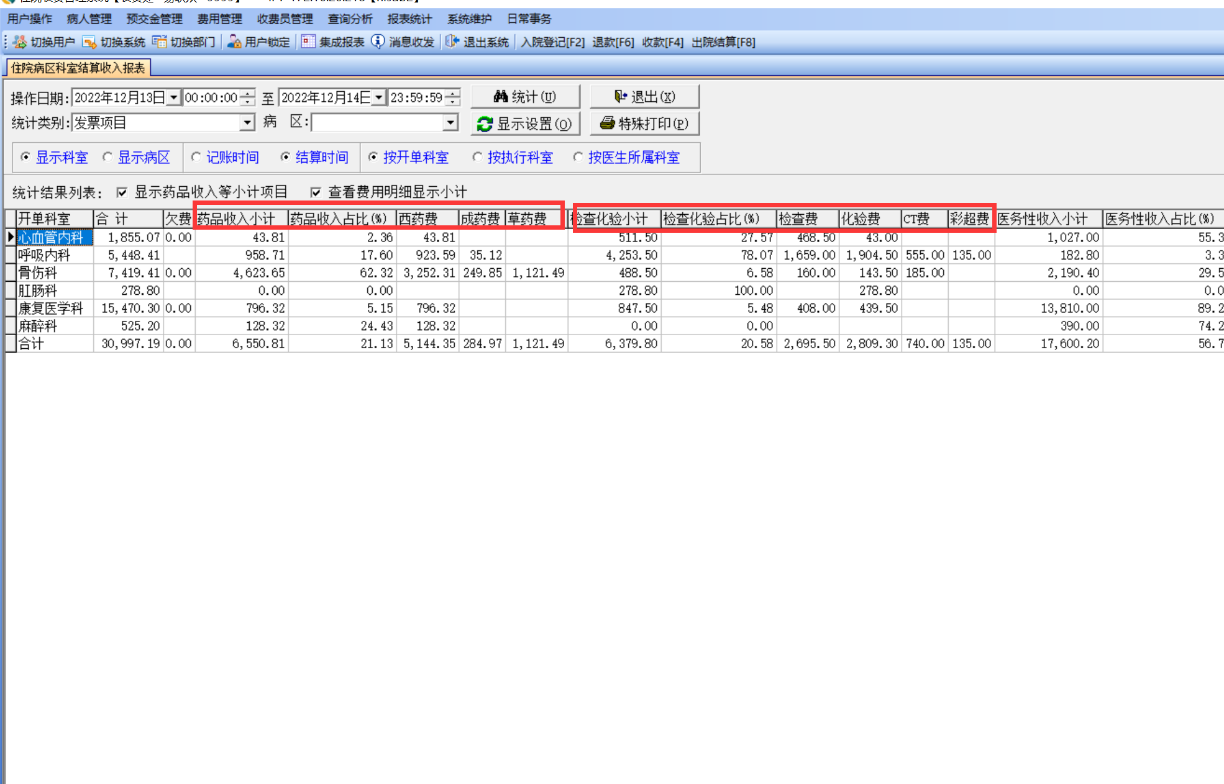
Task: Open the 费用管理 menu
Action: pyautogui.click(x=219, y=19)
